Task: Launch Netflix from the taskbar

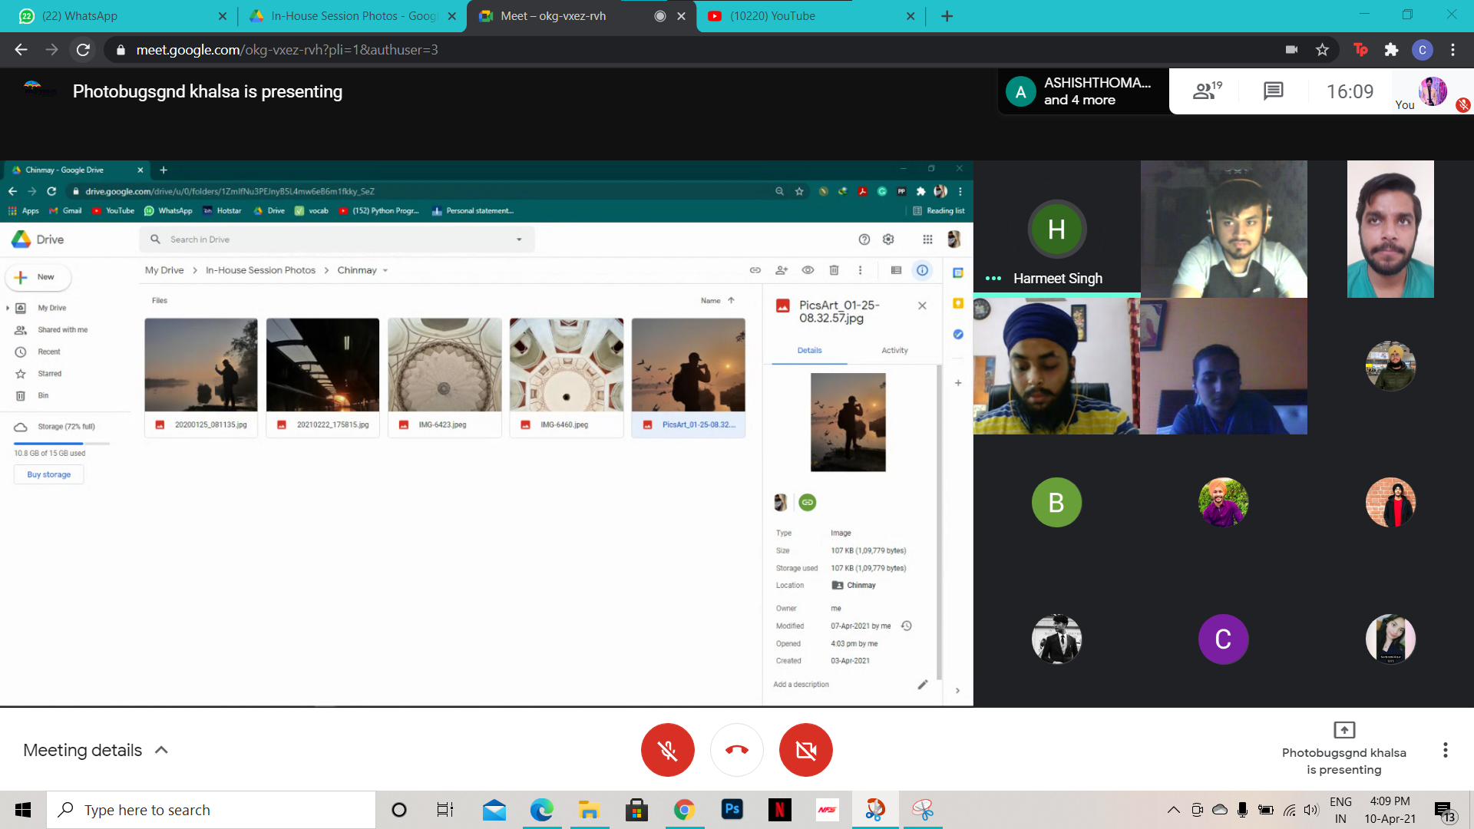Action: click(x=779, y=810)
